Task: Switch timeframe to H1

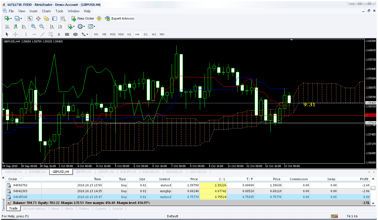Action: tap(129, 34)
